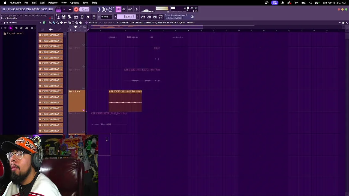Open macOS Spotlight search icon
Viewport: 349px width, 196px height.
coord(311,3)
